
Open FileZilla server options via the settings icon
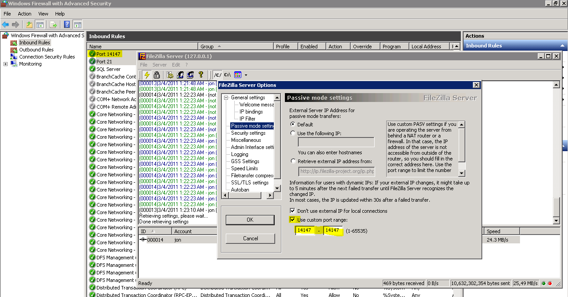[x=170, y=74]
